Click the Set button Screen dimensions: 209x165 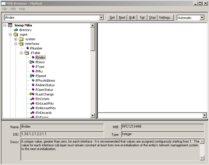click(x=142, y=18)
